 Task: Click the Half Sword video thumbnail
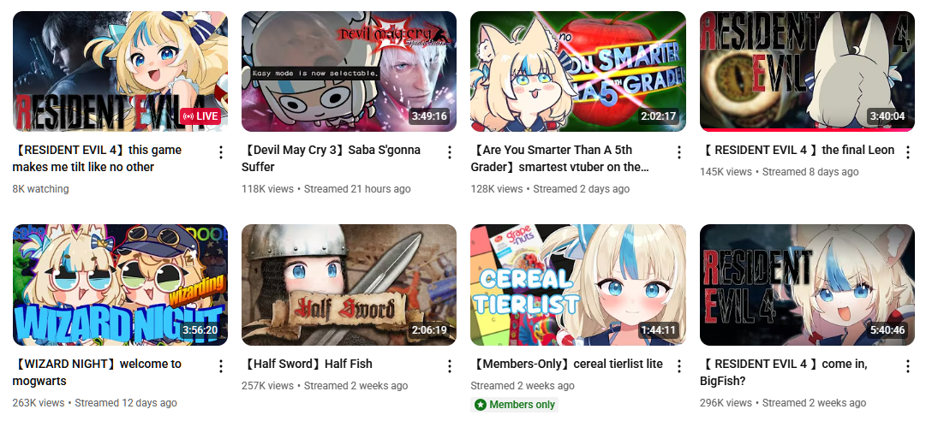350,285
